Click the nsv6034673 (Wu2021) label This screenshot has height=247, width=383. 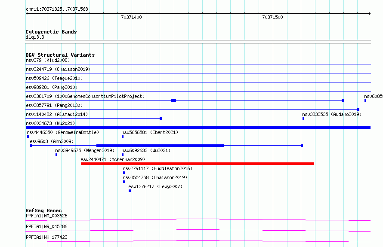pyautogui.click(x=50, y=123)
